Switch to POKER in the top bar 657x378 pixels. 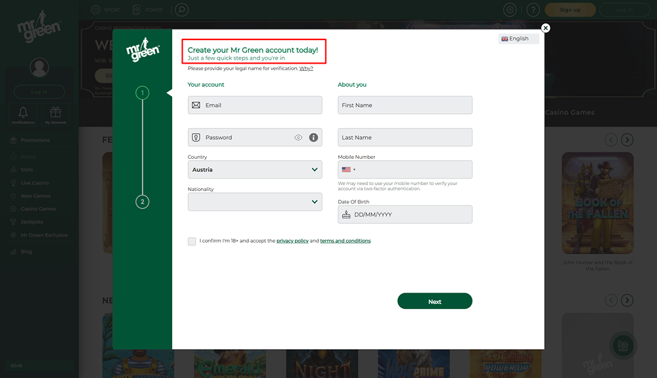tap(147, 10)
